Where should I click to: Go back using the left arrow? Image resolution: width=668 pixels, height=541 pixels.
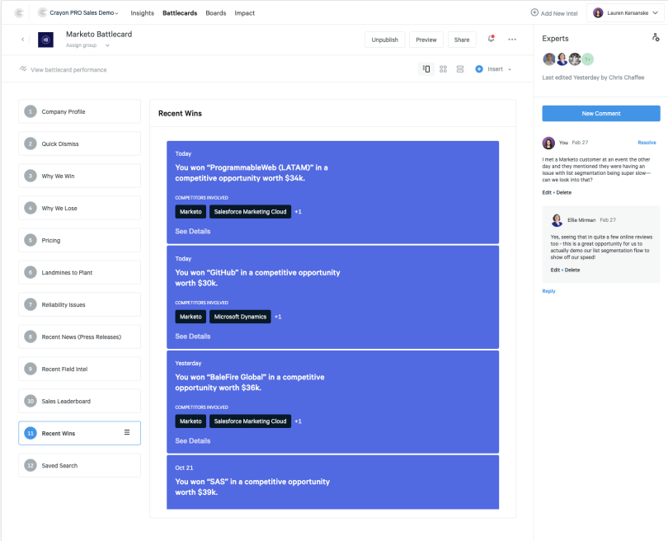click(22, 40)
